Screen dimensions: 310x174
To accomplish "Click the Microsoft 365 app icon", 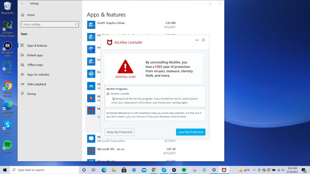I will [x=91, y=151].
